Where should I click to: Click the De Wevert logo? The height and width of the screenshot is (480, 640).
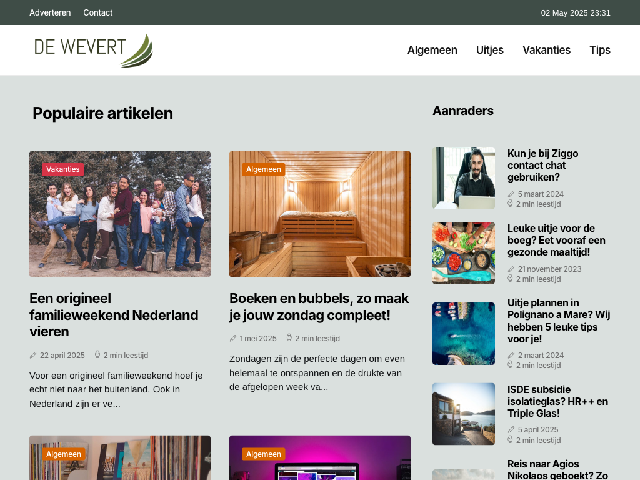[93, 50]
